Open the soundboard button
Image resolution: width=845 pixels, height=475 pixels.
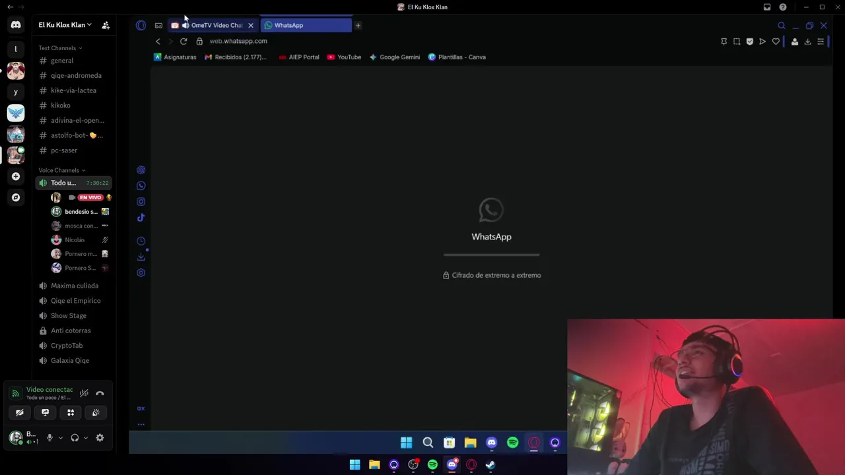click(x=96, y=412)
